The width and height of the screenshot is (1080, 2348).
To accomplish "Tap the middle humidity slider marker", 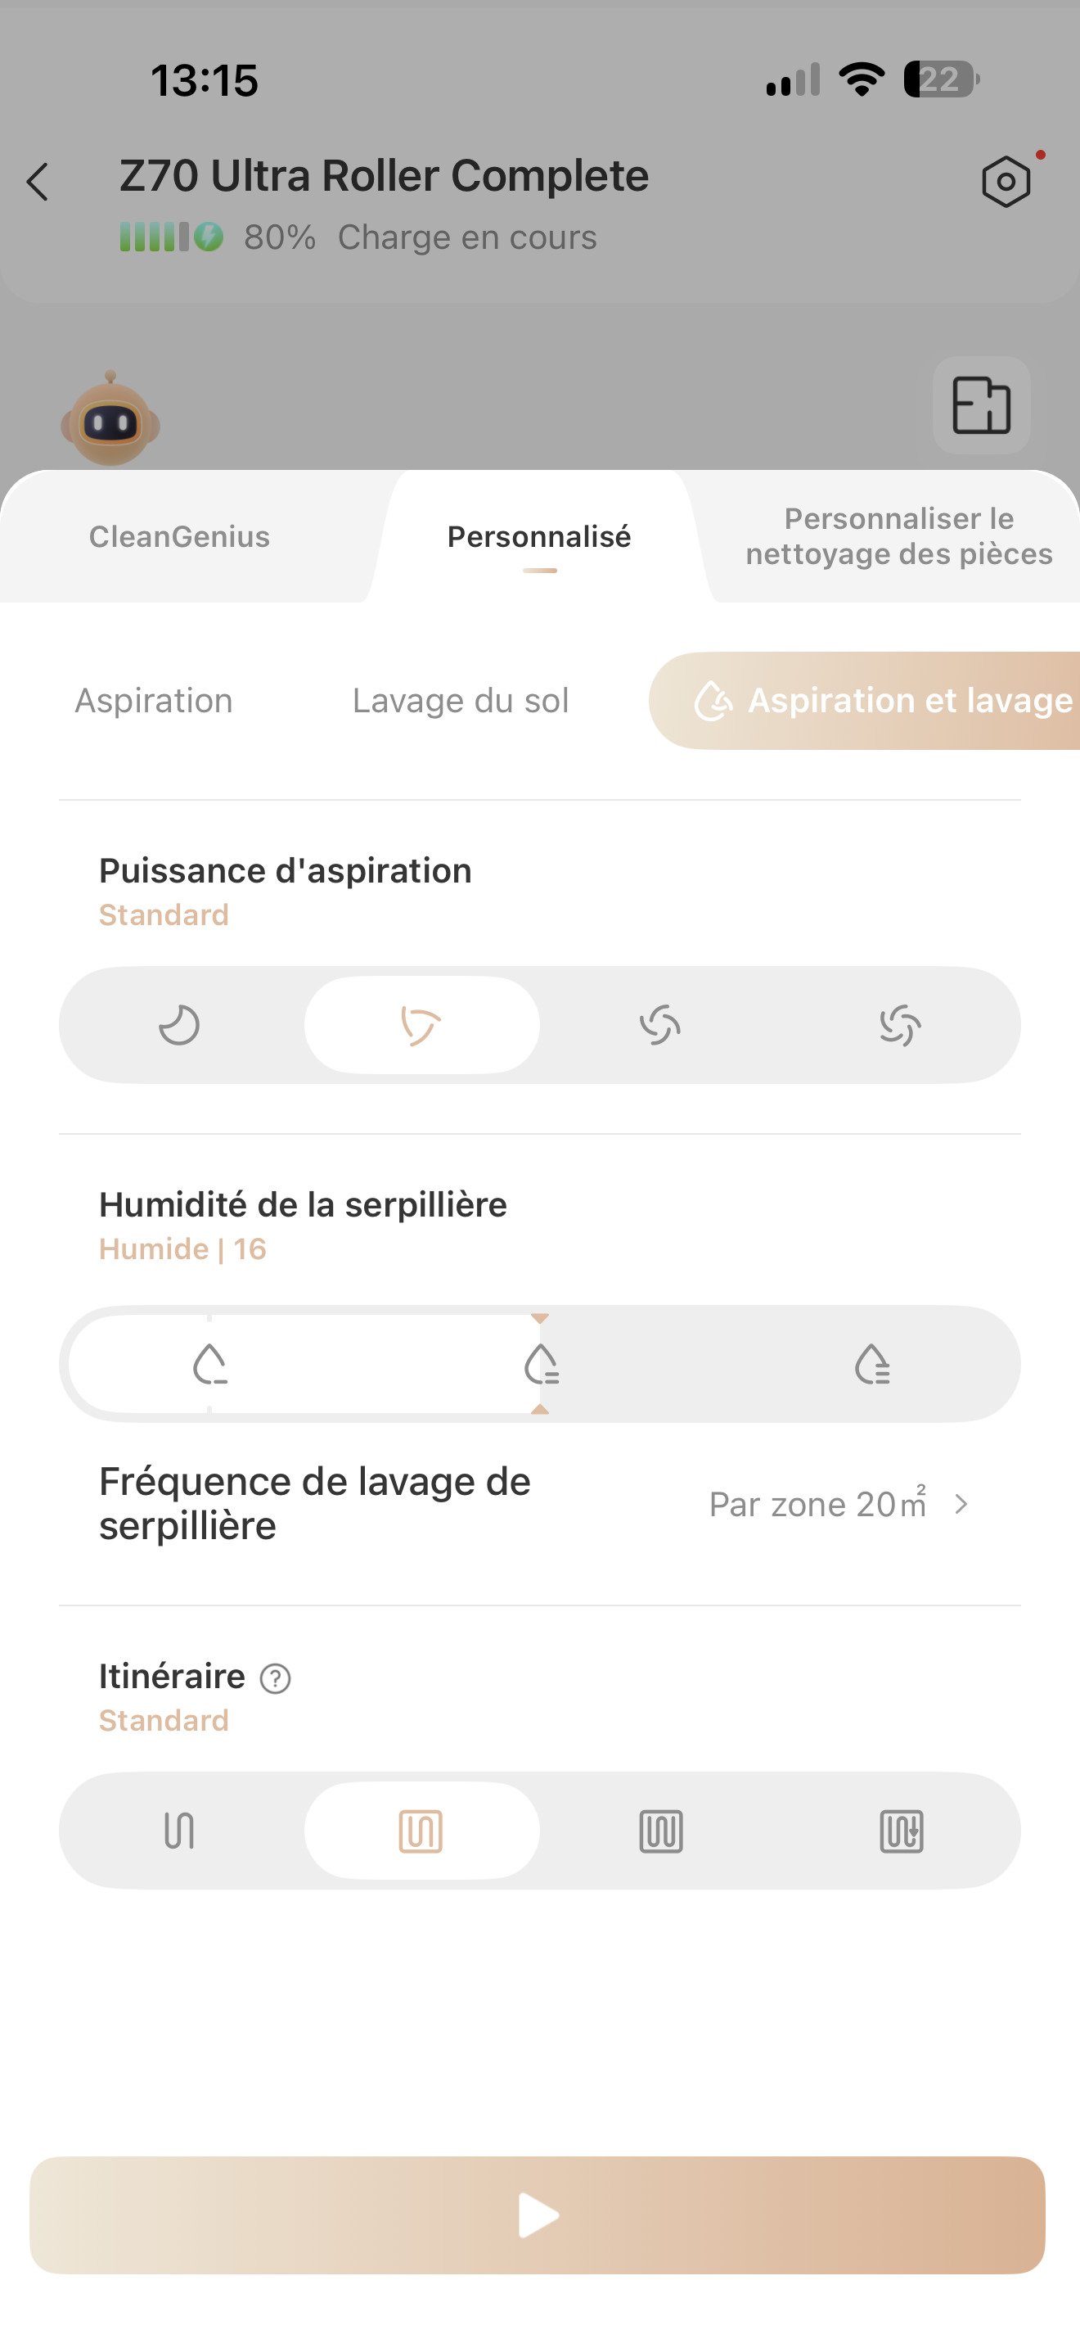I will (x=541, y=1364).
